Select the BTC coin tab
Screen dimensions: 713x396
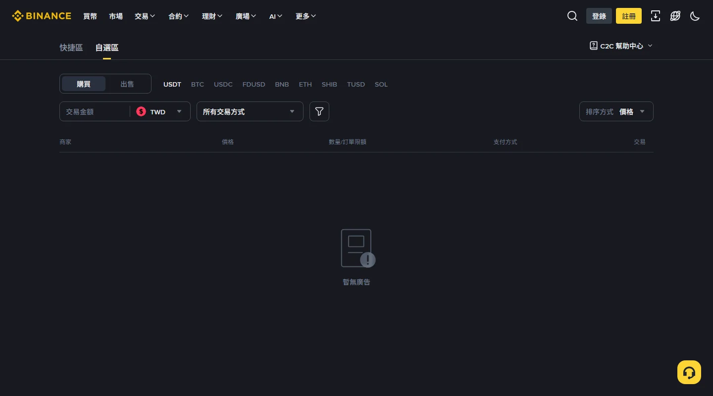coord(198,84)
